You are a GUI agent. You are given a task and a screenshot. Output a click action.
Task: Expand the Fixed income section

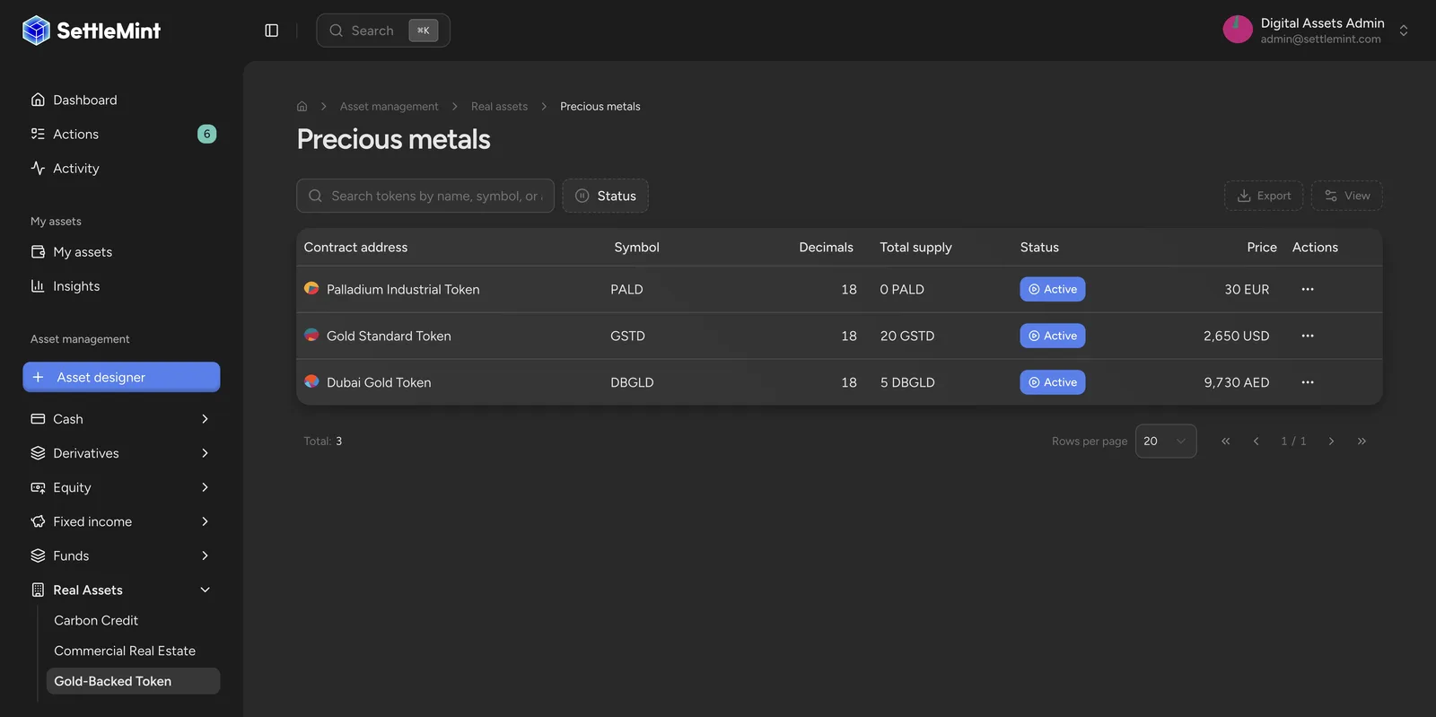click(x=205, y=521)
